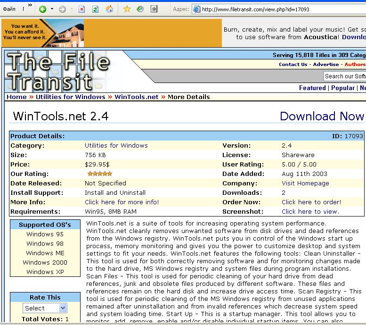The image size is (366, 325).
Task: Click the green Back arrow button
Action: [42, 9]
